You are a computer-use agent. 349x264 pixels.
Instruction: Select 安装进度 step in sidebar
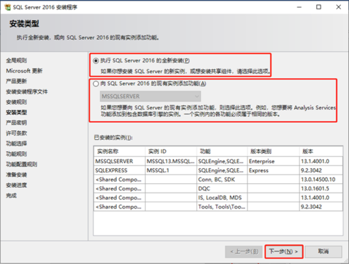[16, 185]
